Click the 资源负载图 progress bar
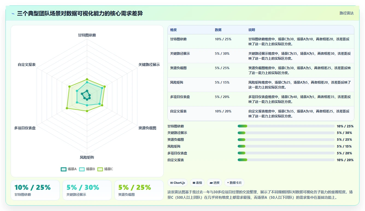Screen dimensions: 365x211 286,140
